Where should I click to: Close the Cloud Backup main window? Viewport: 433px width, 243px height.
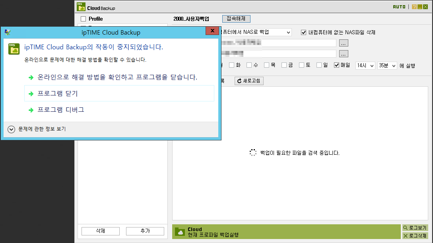425,7
